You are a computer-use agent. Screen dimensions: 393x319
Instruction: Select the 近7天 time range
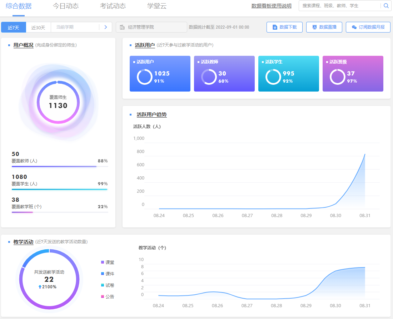tap(14, 28)
